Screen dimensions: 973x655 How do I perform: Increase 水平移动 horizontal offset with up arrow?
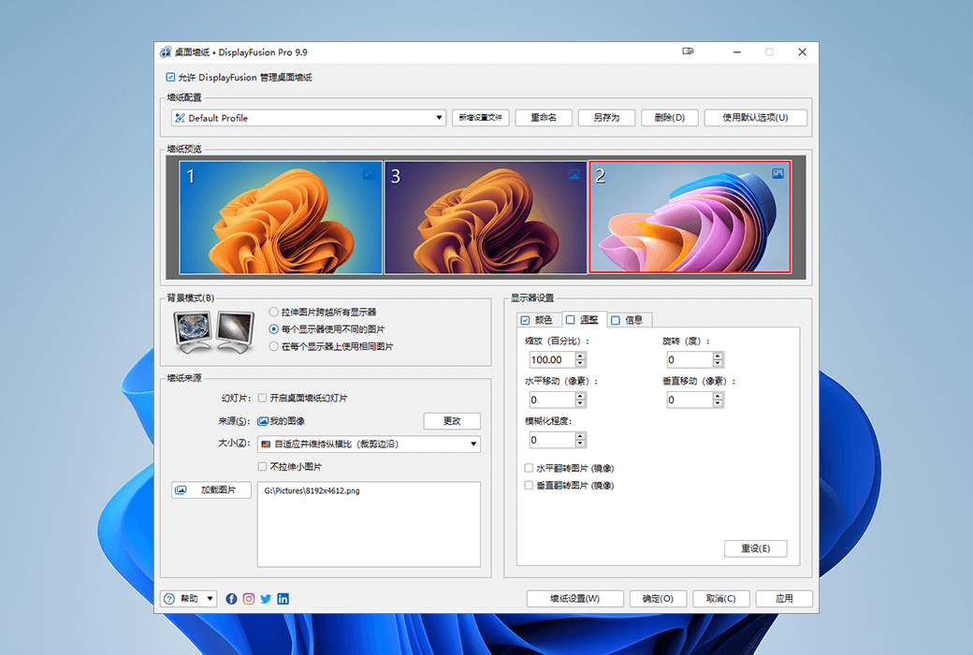point(580,396)
